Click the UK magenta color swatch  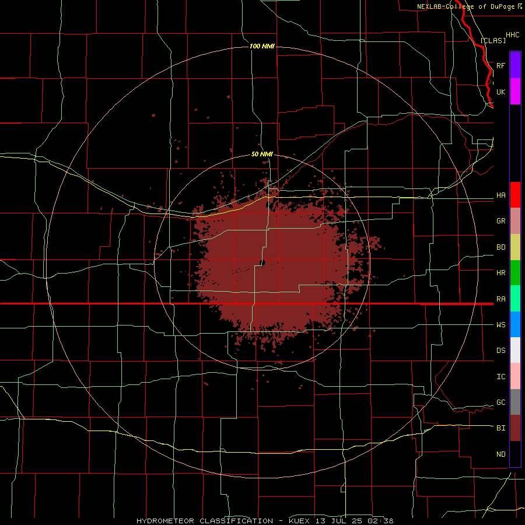pyautogui.click(x=515, y=92)
